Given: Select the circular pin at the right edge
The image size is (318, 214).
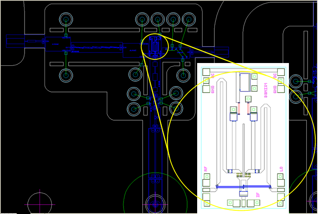Looking at the screenshot, I should [x=296, y=82].
